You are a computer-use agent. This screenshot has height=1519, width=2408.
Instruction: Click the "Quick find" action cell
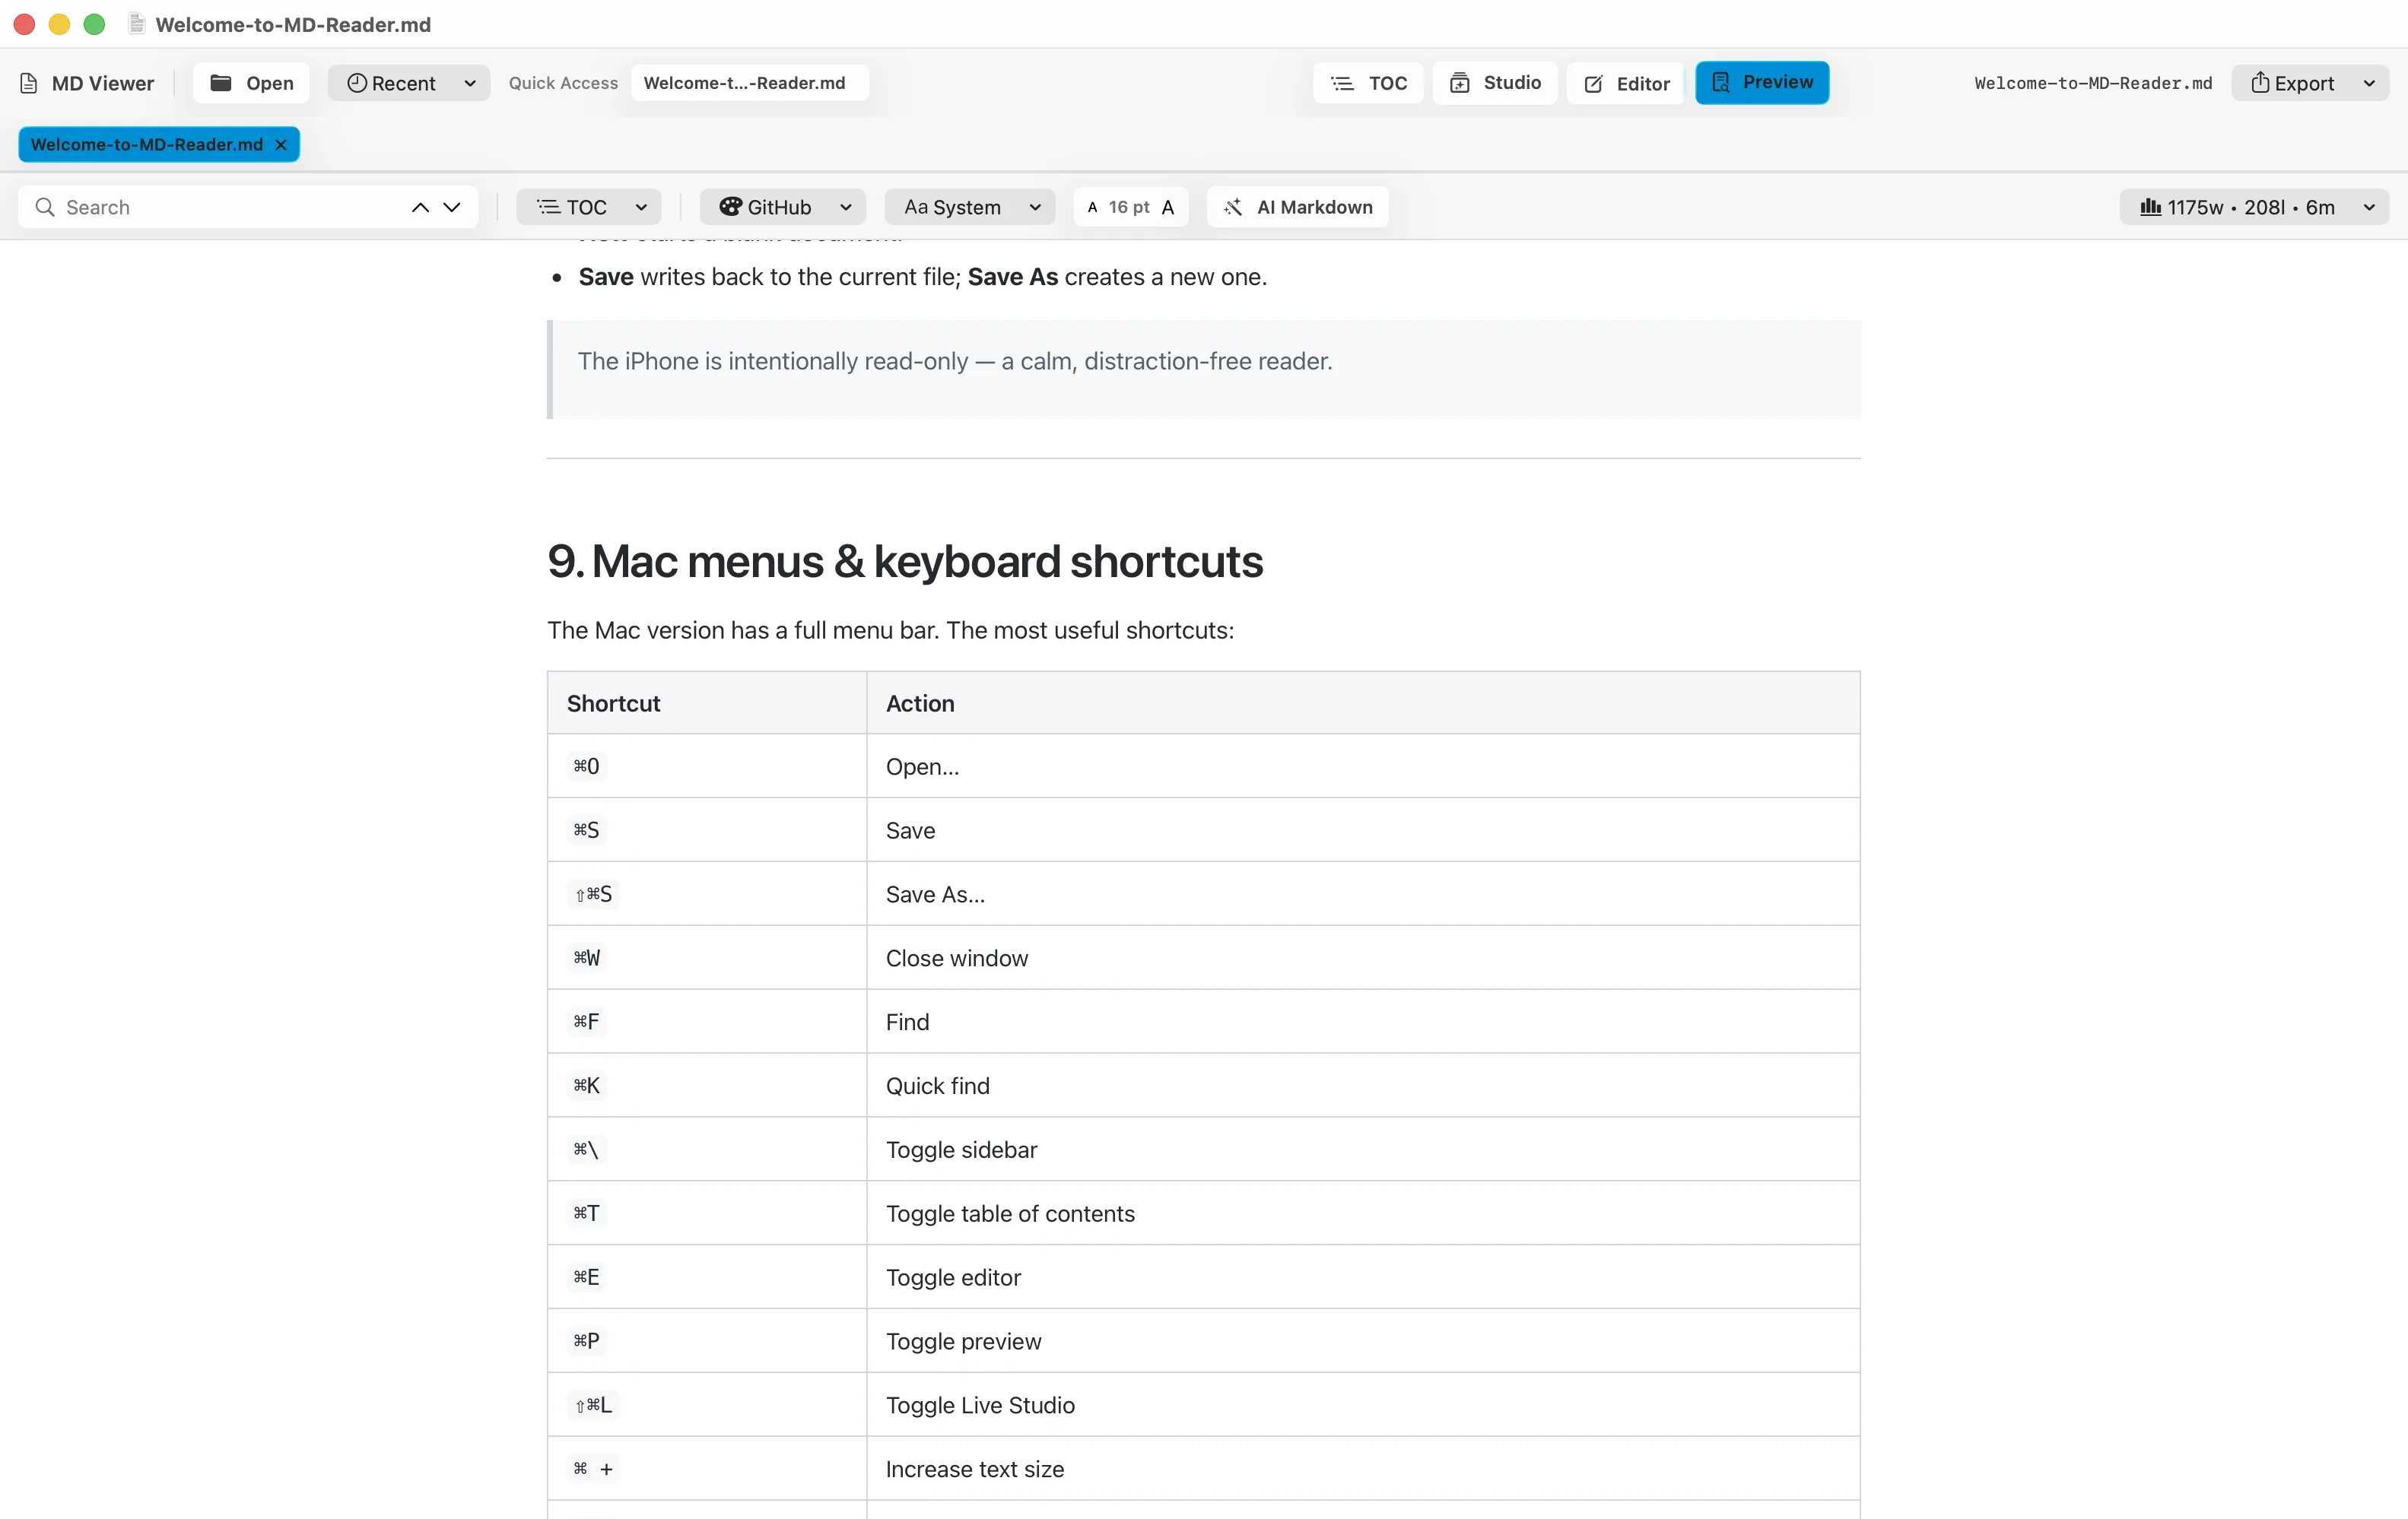[x=1363, y=1086]
